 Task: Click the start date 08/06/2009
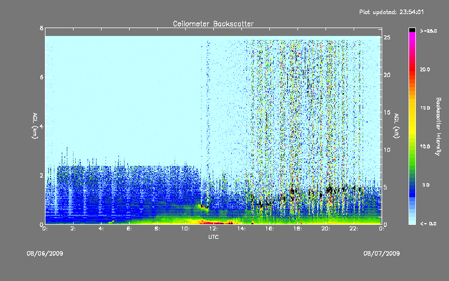click(x=45, y=253)
